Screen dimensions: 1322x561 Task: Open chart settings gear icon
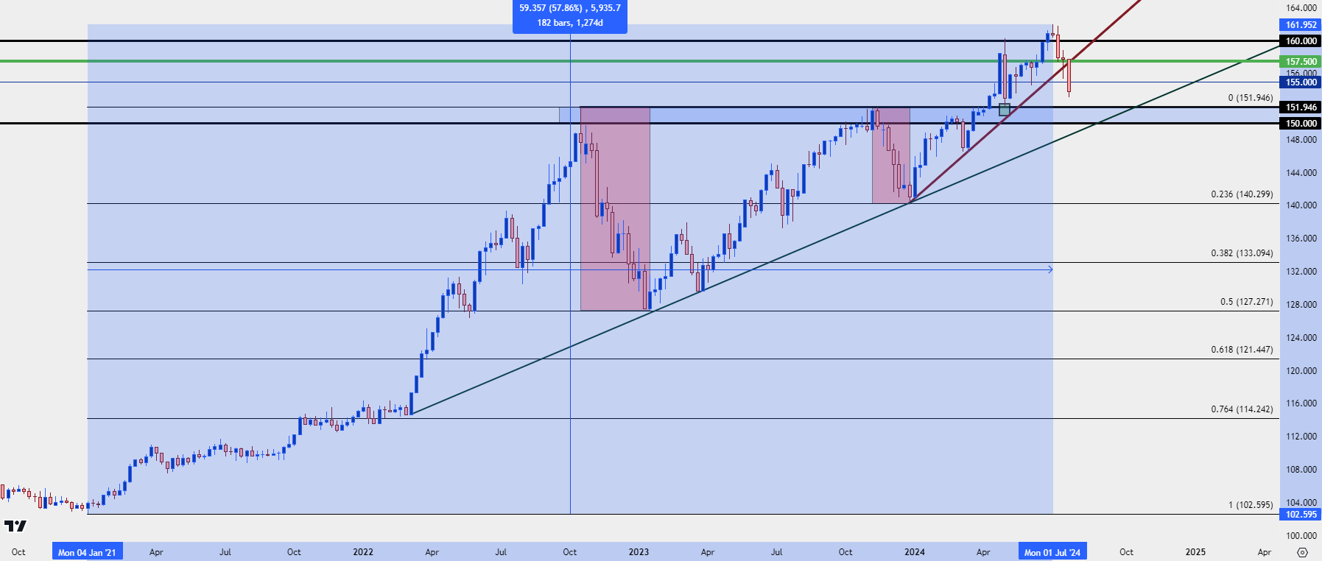(1302, 552)
